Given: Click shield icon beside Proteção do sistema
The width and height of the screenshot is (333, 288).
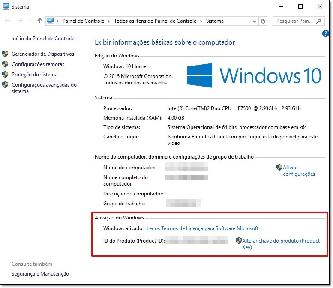Looking at the screenshot, I should point(5,74).
